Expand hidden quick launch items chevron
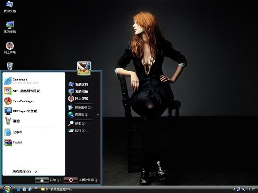This screenshot has height=193, width=258. tap(36, 188)
